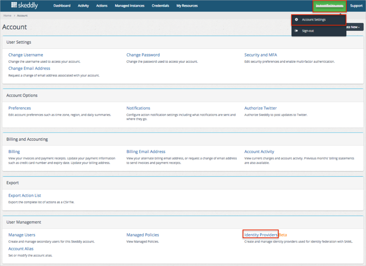366x266 pixels.
Task: Open the Billing Email Address link
Action: tap(146, 151)
